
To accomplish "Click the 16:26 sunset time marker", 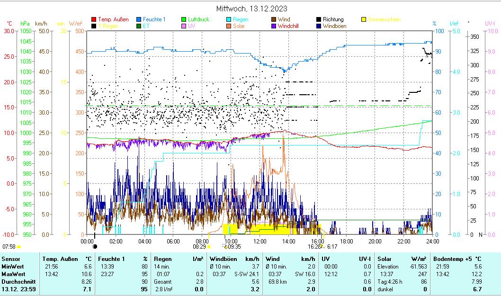I will [x=314, y=246].
